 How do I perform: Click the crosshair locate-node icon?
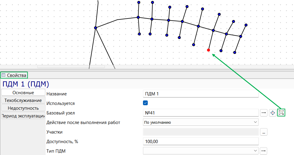273,113
